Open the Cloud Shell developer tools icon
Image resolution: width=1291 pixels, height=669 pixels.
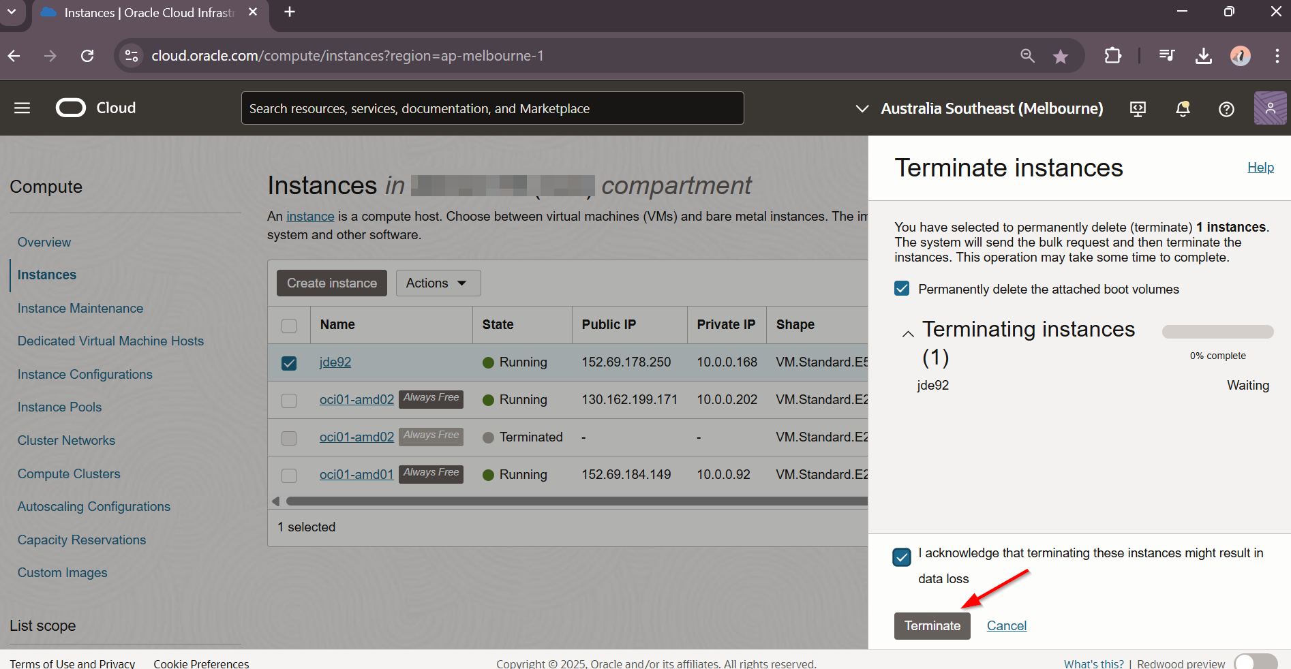click(1138, 109)
